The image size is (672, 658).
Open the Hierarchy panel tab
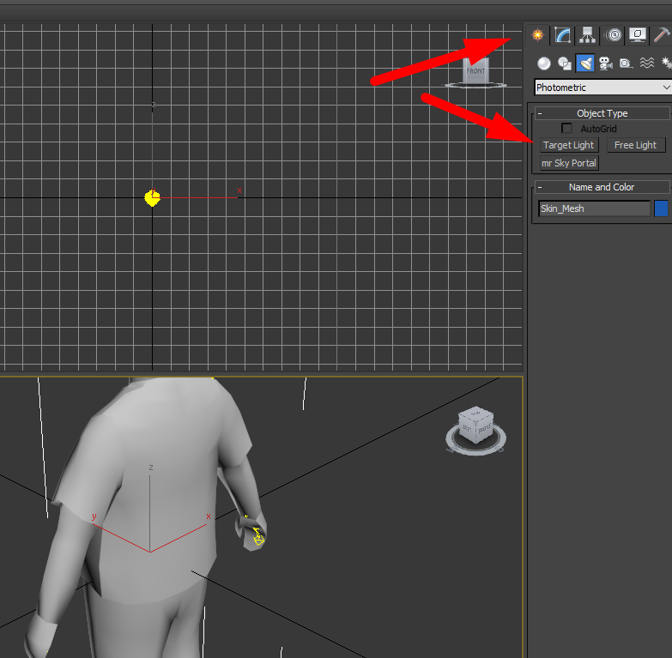(587, 35)
